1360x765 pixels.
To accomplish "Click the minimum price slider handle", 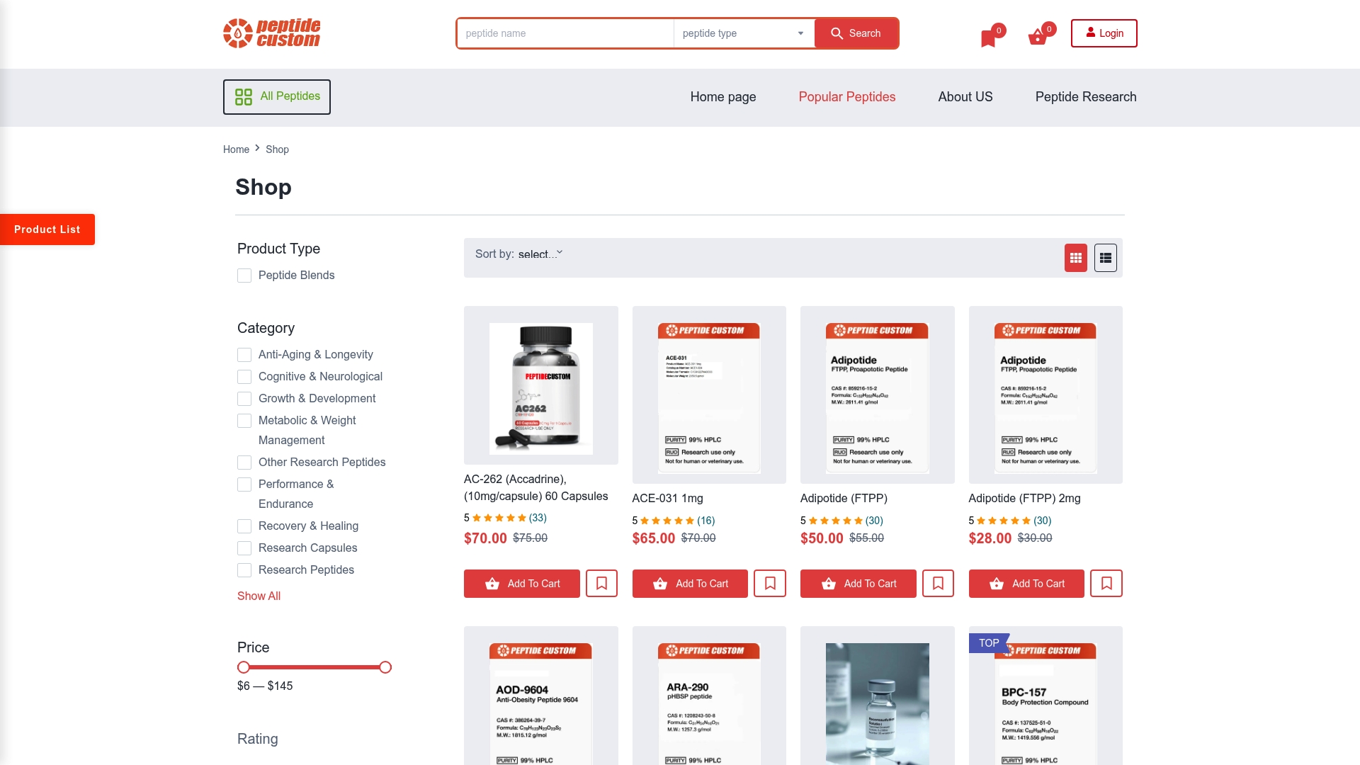I will click(244, 667).
